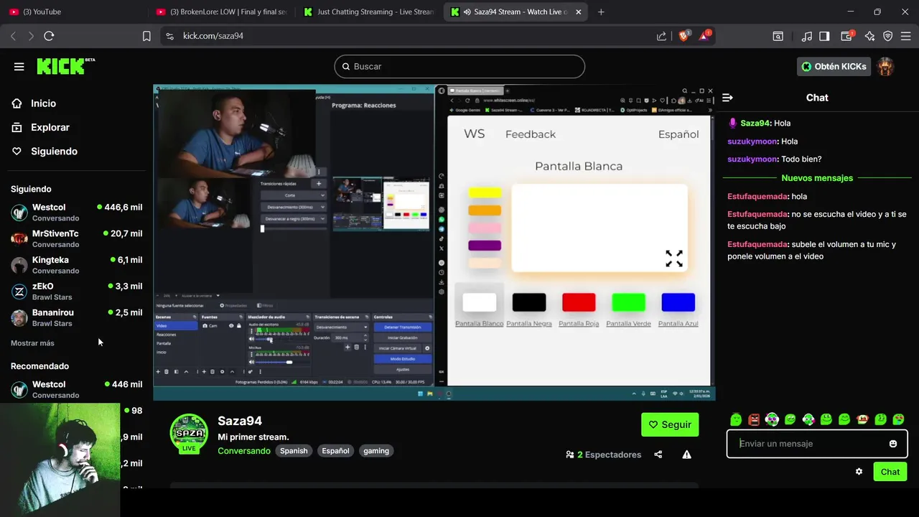Open MrStivenTc channel in the sidebar

coord(76,238)
